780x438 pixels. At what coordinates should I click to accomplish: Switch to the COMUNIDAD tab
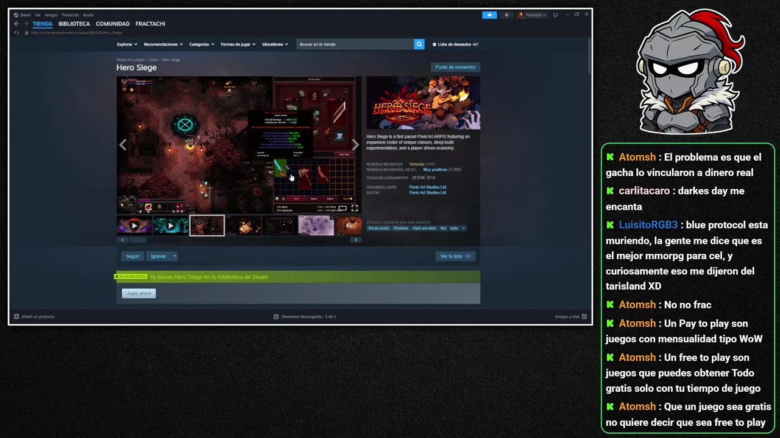(x=113, y=24)
